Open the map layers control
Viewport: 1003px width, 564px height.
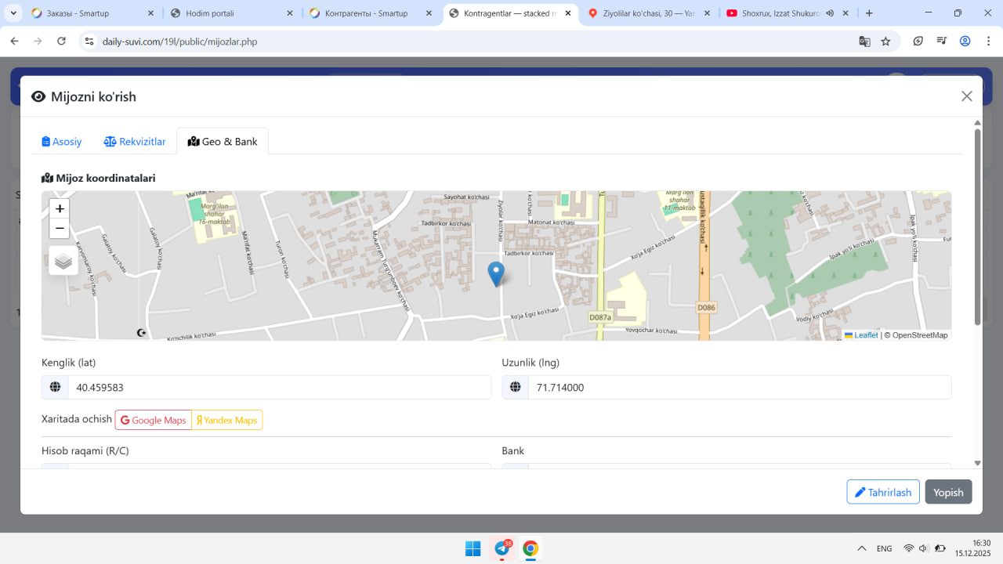[x=63, y=261]
